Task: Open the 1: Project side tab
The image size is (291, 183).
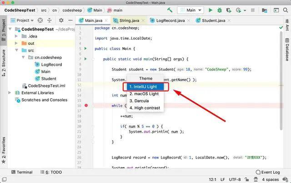Action: pyautogui.click(x=4, y=30)
